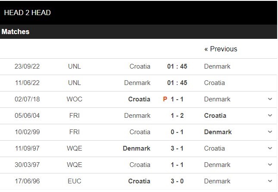Open the 3 - 1 score from 11/09/97

pos(177,148)
